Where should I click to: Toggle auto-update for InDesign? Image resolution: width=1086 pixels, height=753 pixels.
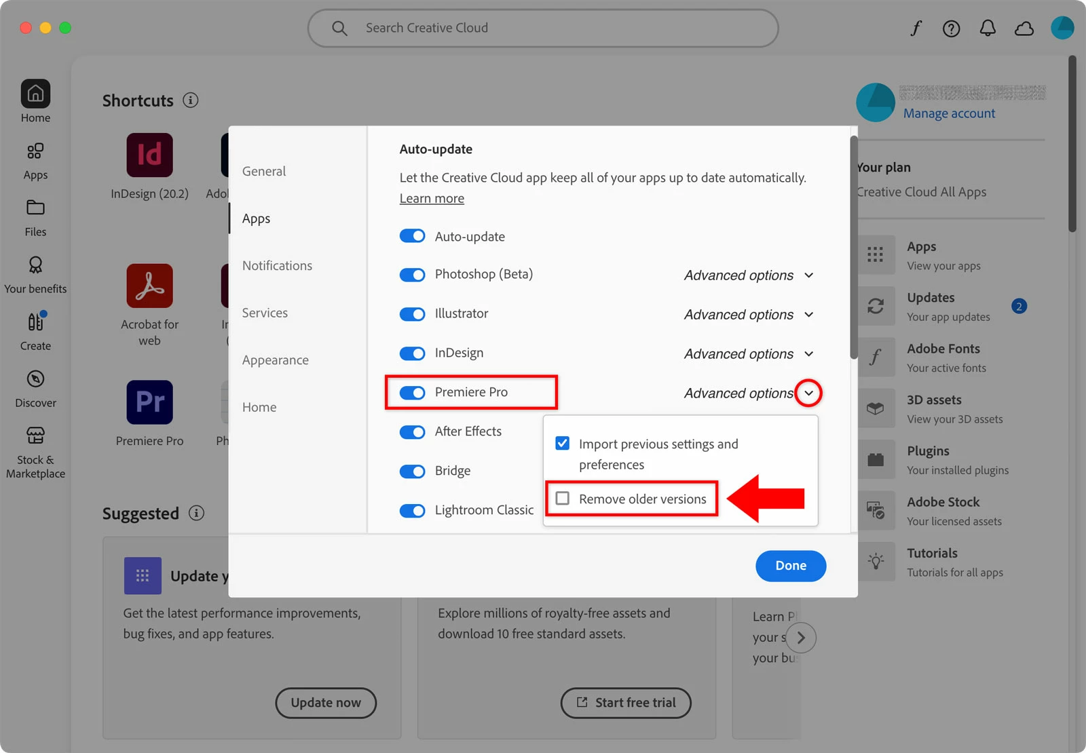(412, 353)
